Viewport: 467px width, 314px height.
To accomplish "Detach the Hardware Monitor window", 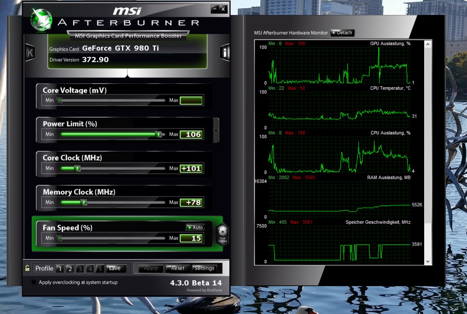I will (x=342, y=33).
